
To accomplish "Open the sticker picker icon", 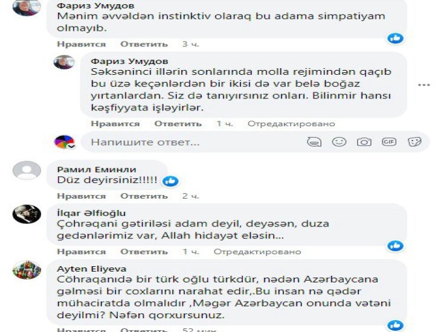I will coord(414,142).
